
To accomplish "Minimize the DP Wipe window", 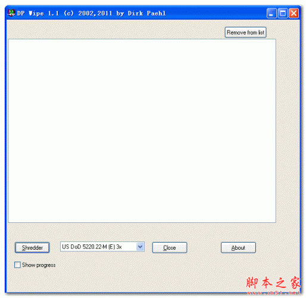I will click(x=271, y=13).
